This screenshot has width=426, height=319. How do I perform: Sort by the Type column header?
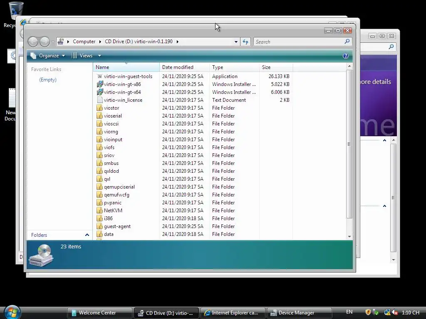[235, 67]
